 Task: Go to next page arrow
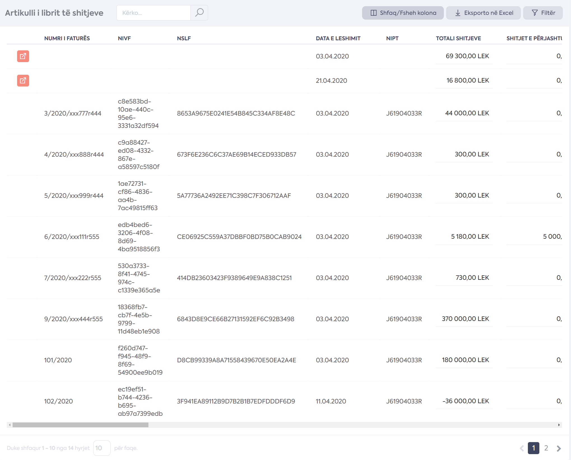click(x=559, y=448)
